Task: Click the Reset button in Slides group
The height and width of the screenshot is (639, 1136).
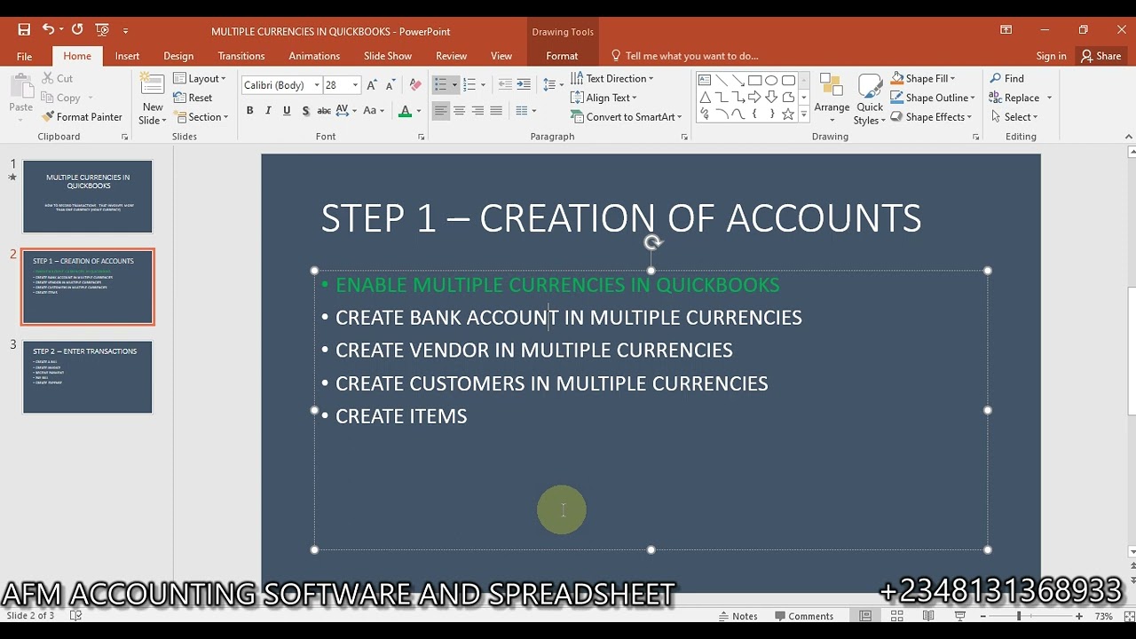Action: coord(193,99)
